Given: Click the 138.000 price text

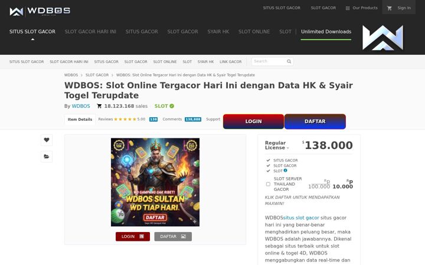Looking at the screenshot, I should tap(329, 145).
